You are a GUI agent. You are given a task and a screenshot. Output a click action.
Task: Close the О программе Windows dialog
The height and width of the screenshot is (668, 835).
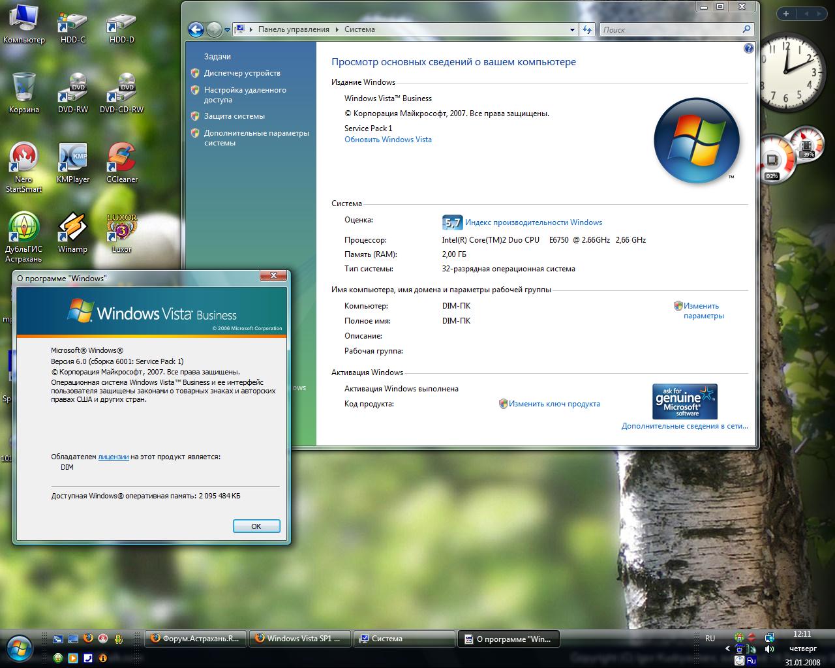click(x=273, y=276)
